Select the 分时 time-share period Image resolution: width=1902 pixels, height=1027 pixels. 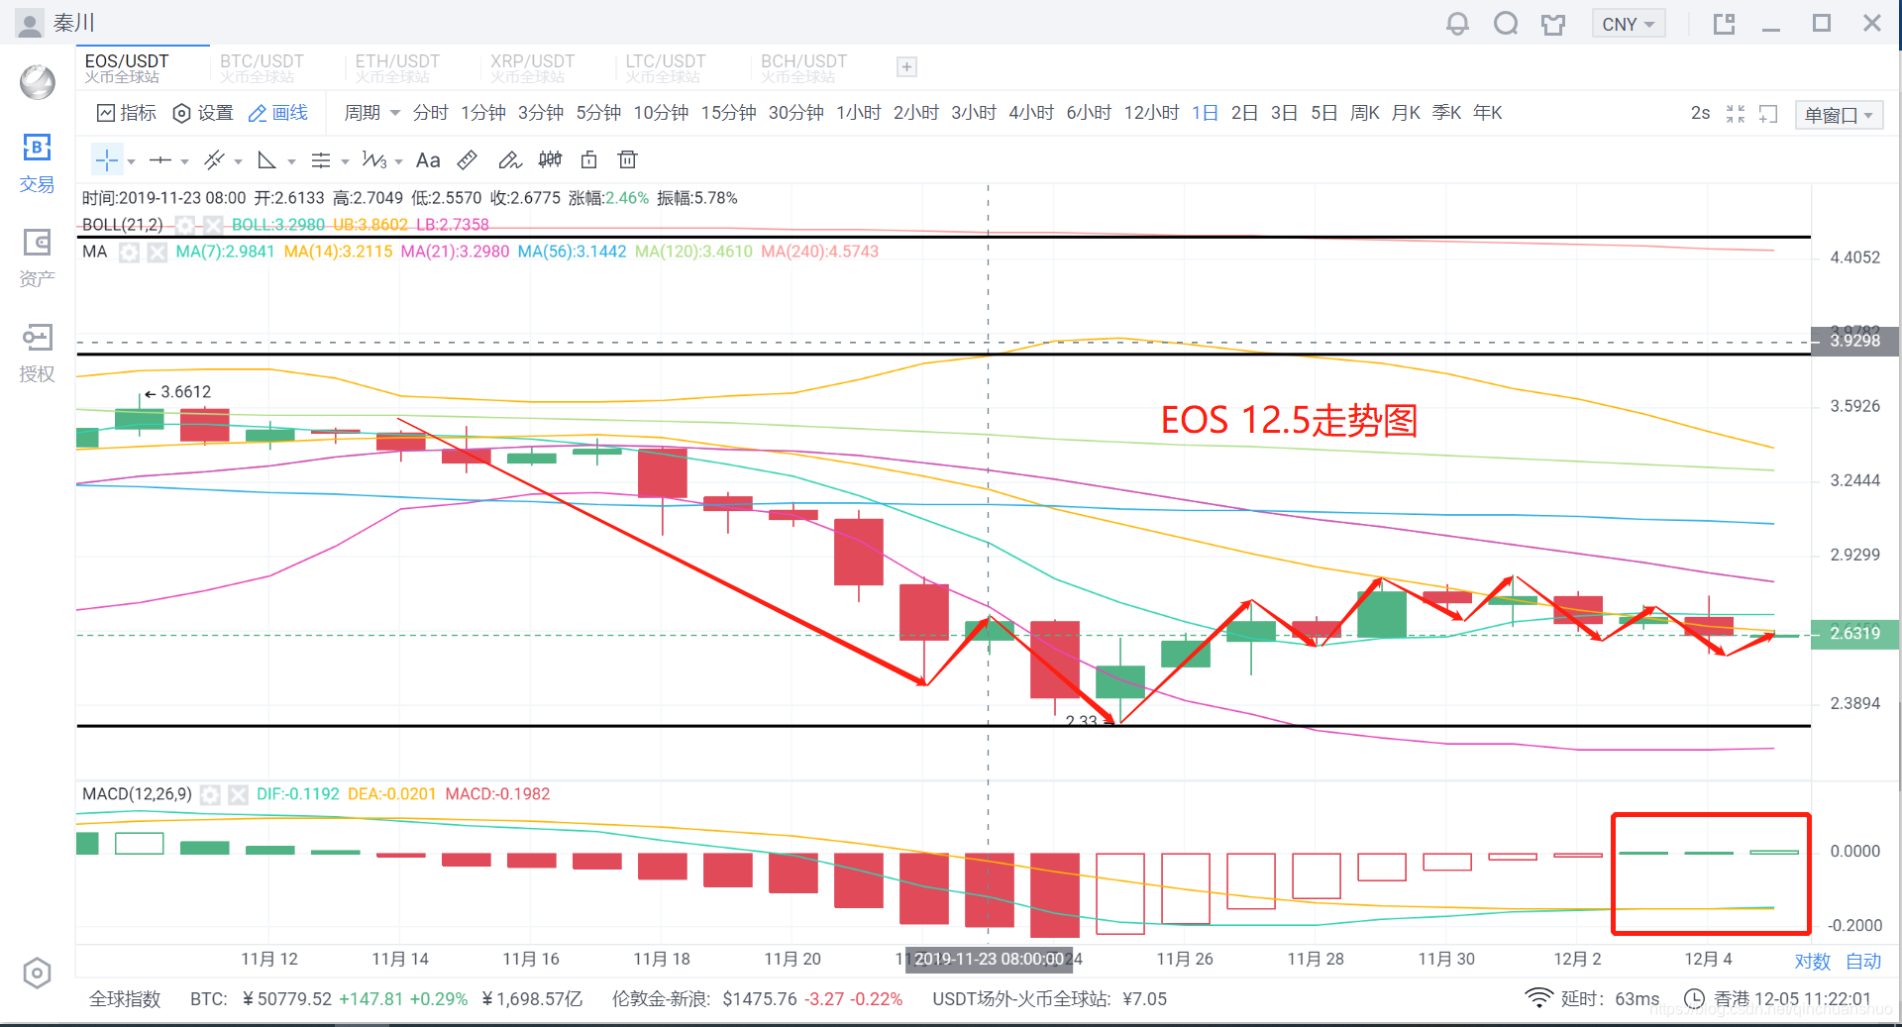pos(430,113)
